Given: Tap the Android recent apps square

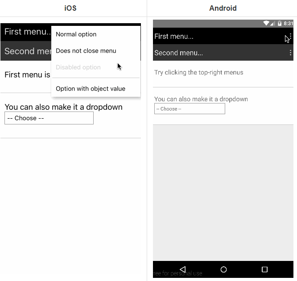Looking at the screenshot, I should tap(264, 269).
